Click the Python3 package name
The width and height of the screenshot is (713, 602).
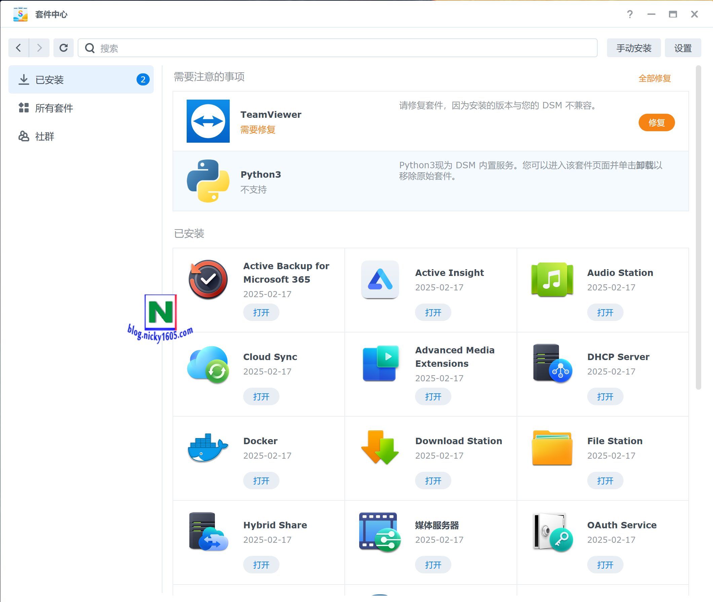click(x=261, y=174)
